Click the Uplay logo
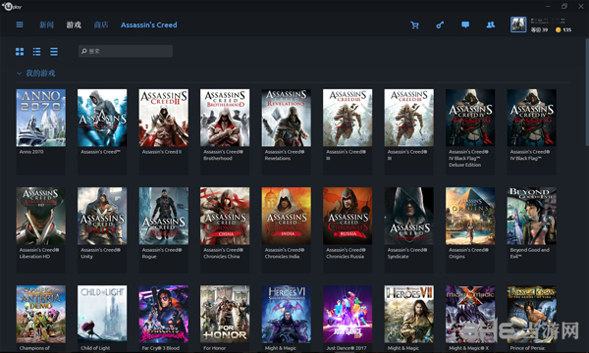 point(12,7)
